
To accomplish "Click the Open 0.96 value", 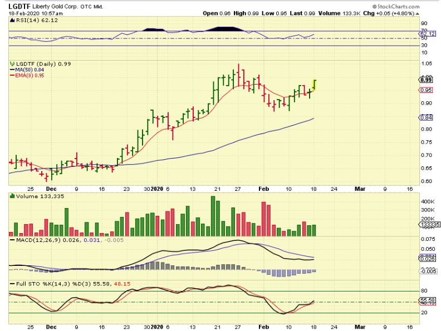I will point(217,13).
